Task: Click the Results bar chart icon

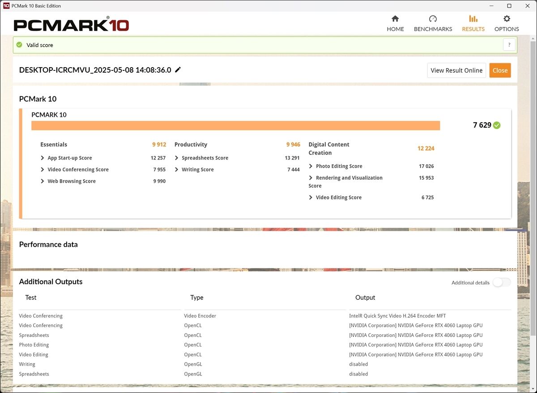Action: 473,19
